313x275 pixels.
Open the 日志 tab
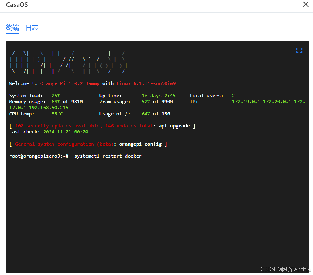tap(32, 27)
